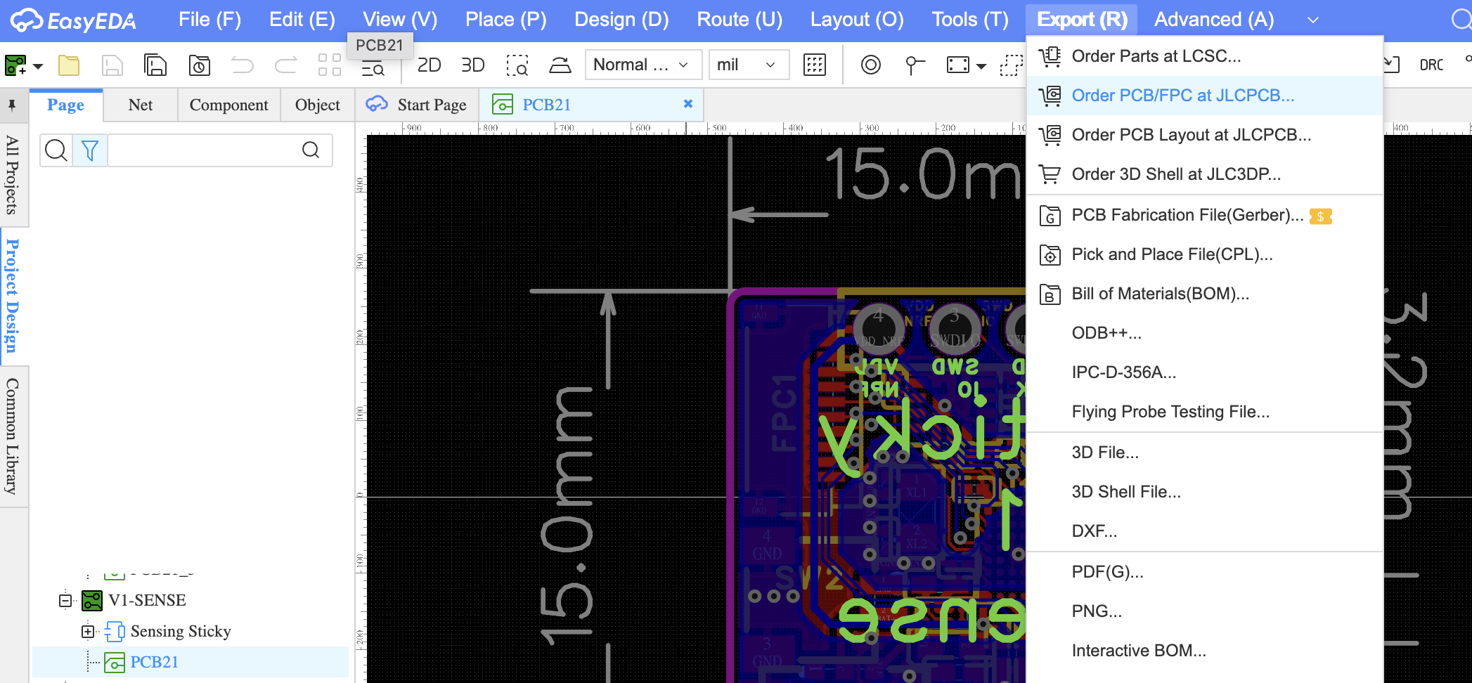
Task: Expand the top menu overflow chevron
Action: pos(1312,20)
